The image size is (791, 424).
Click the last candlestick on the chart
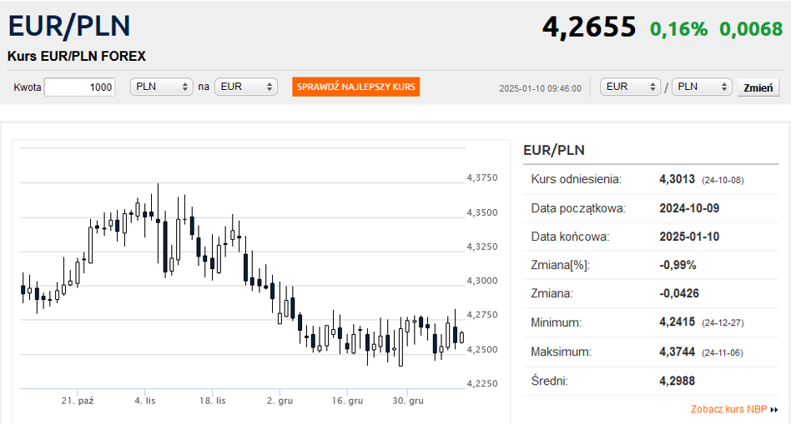pos(461,337)
